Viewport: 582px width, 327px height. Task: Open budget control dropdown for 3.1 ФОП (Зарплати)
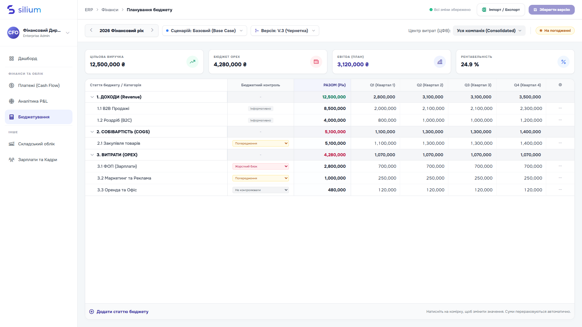tap(260, 166)
